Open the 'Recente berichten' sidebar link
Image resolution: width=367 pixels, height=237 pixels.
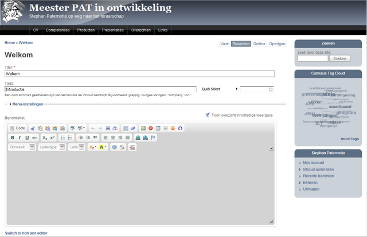(318, 176)
